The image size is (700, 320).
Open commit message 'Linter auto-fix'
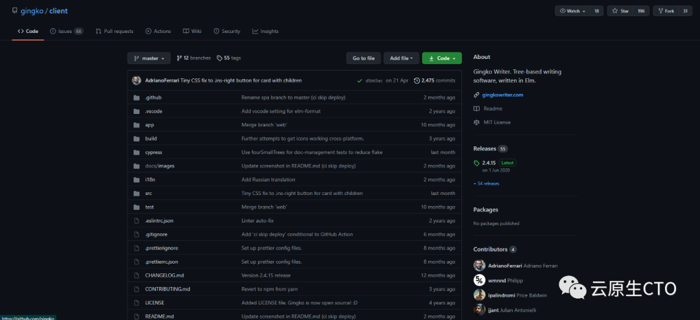click(x=257, y=220)
